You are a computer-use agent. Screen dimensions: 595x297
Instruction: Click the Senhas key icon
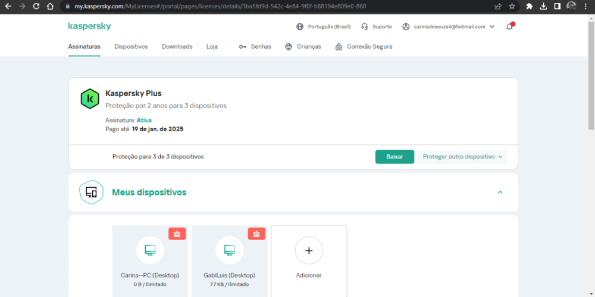click(243, 46)
